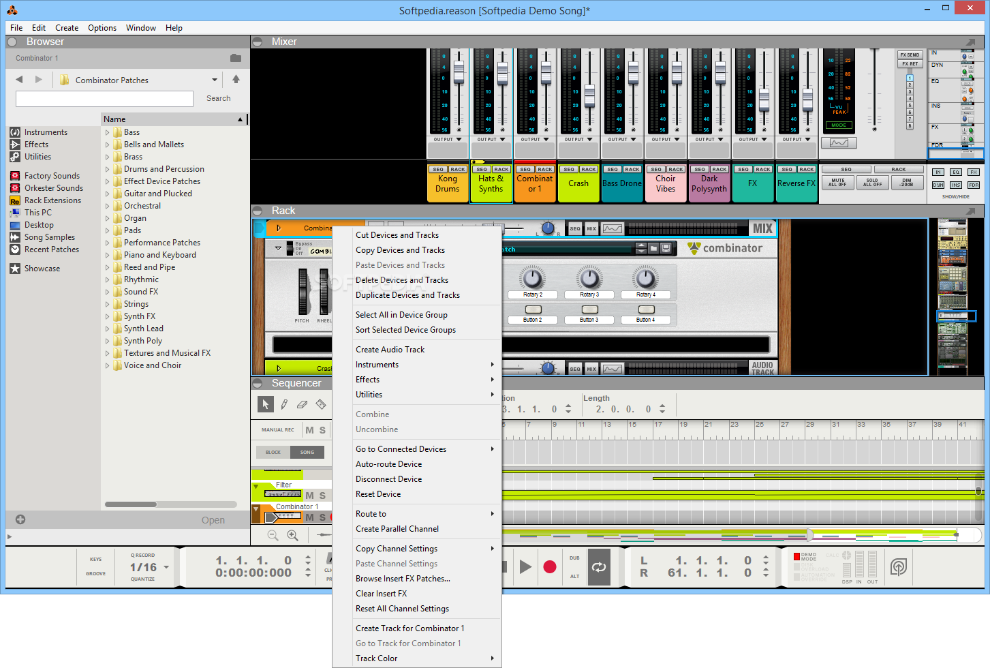
Task: Click the EQ curve icon on Combinator mix strip
Action: (x=613, y=229)
